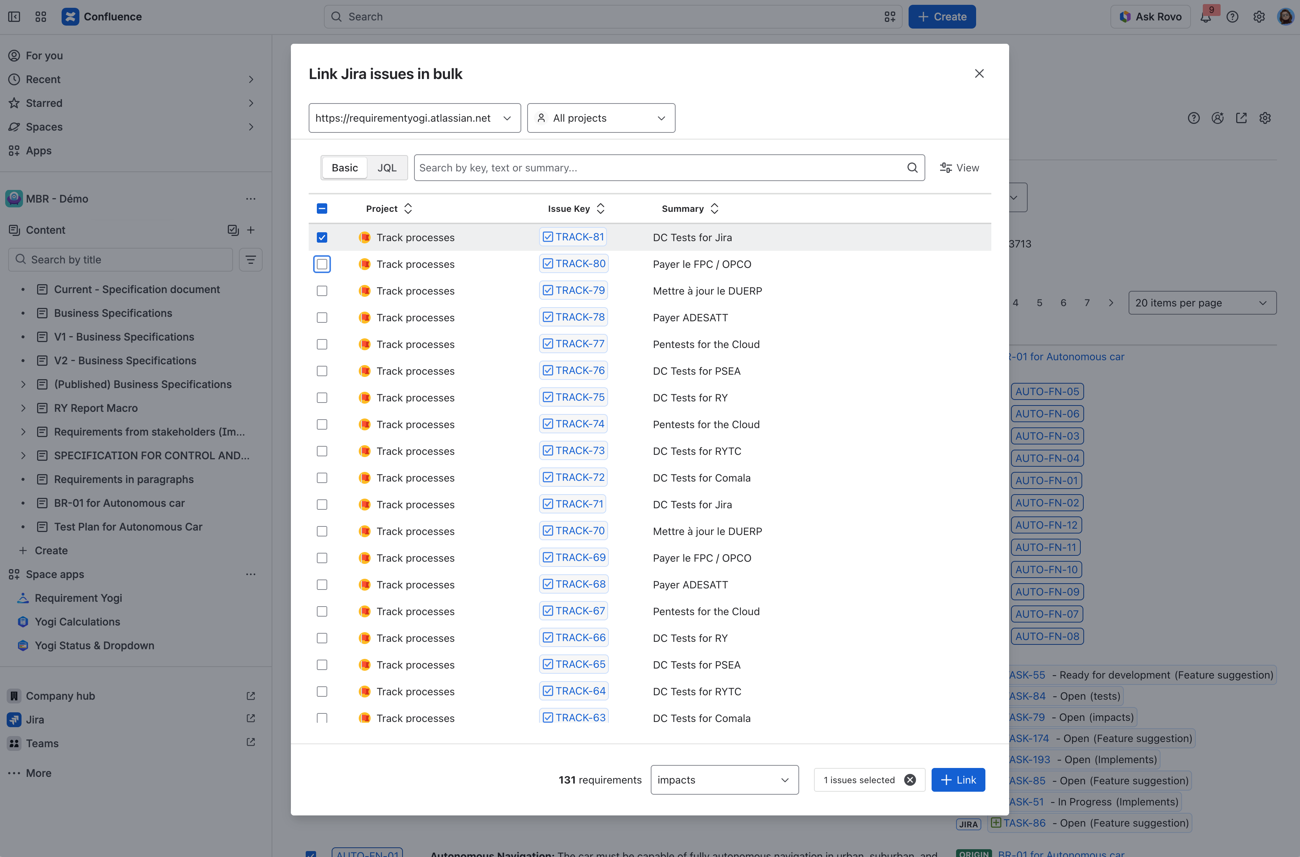Click the Search by title field
The width and height of the screenshot is (1300, 857).
click(121, 260)
